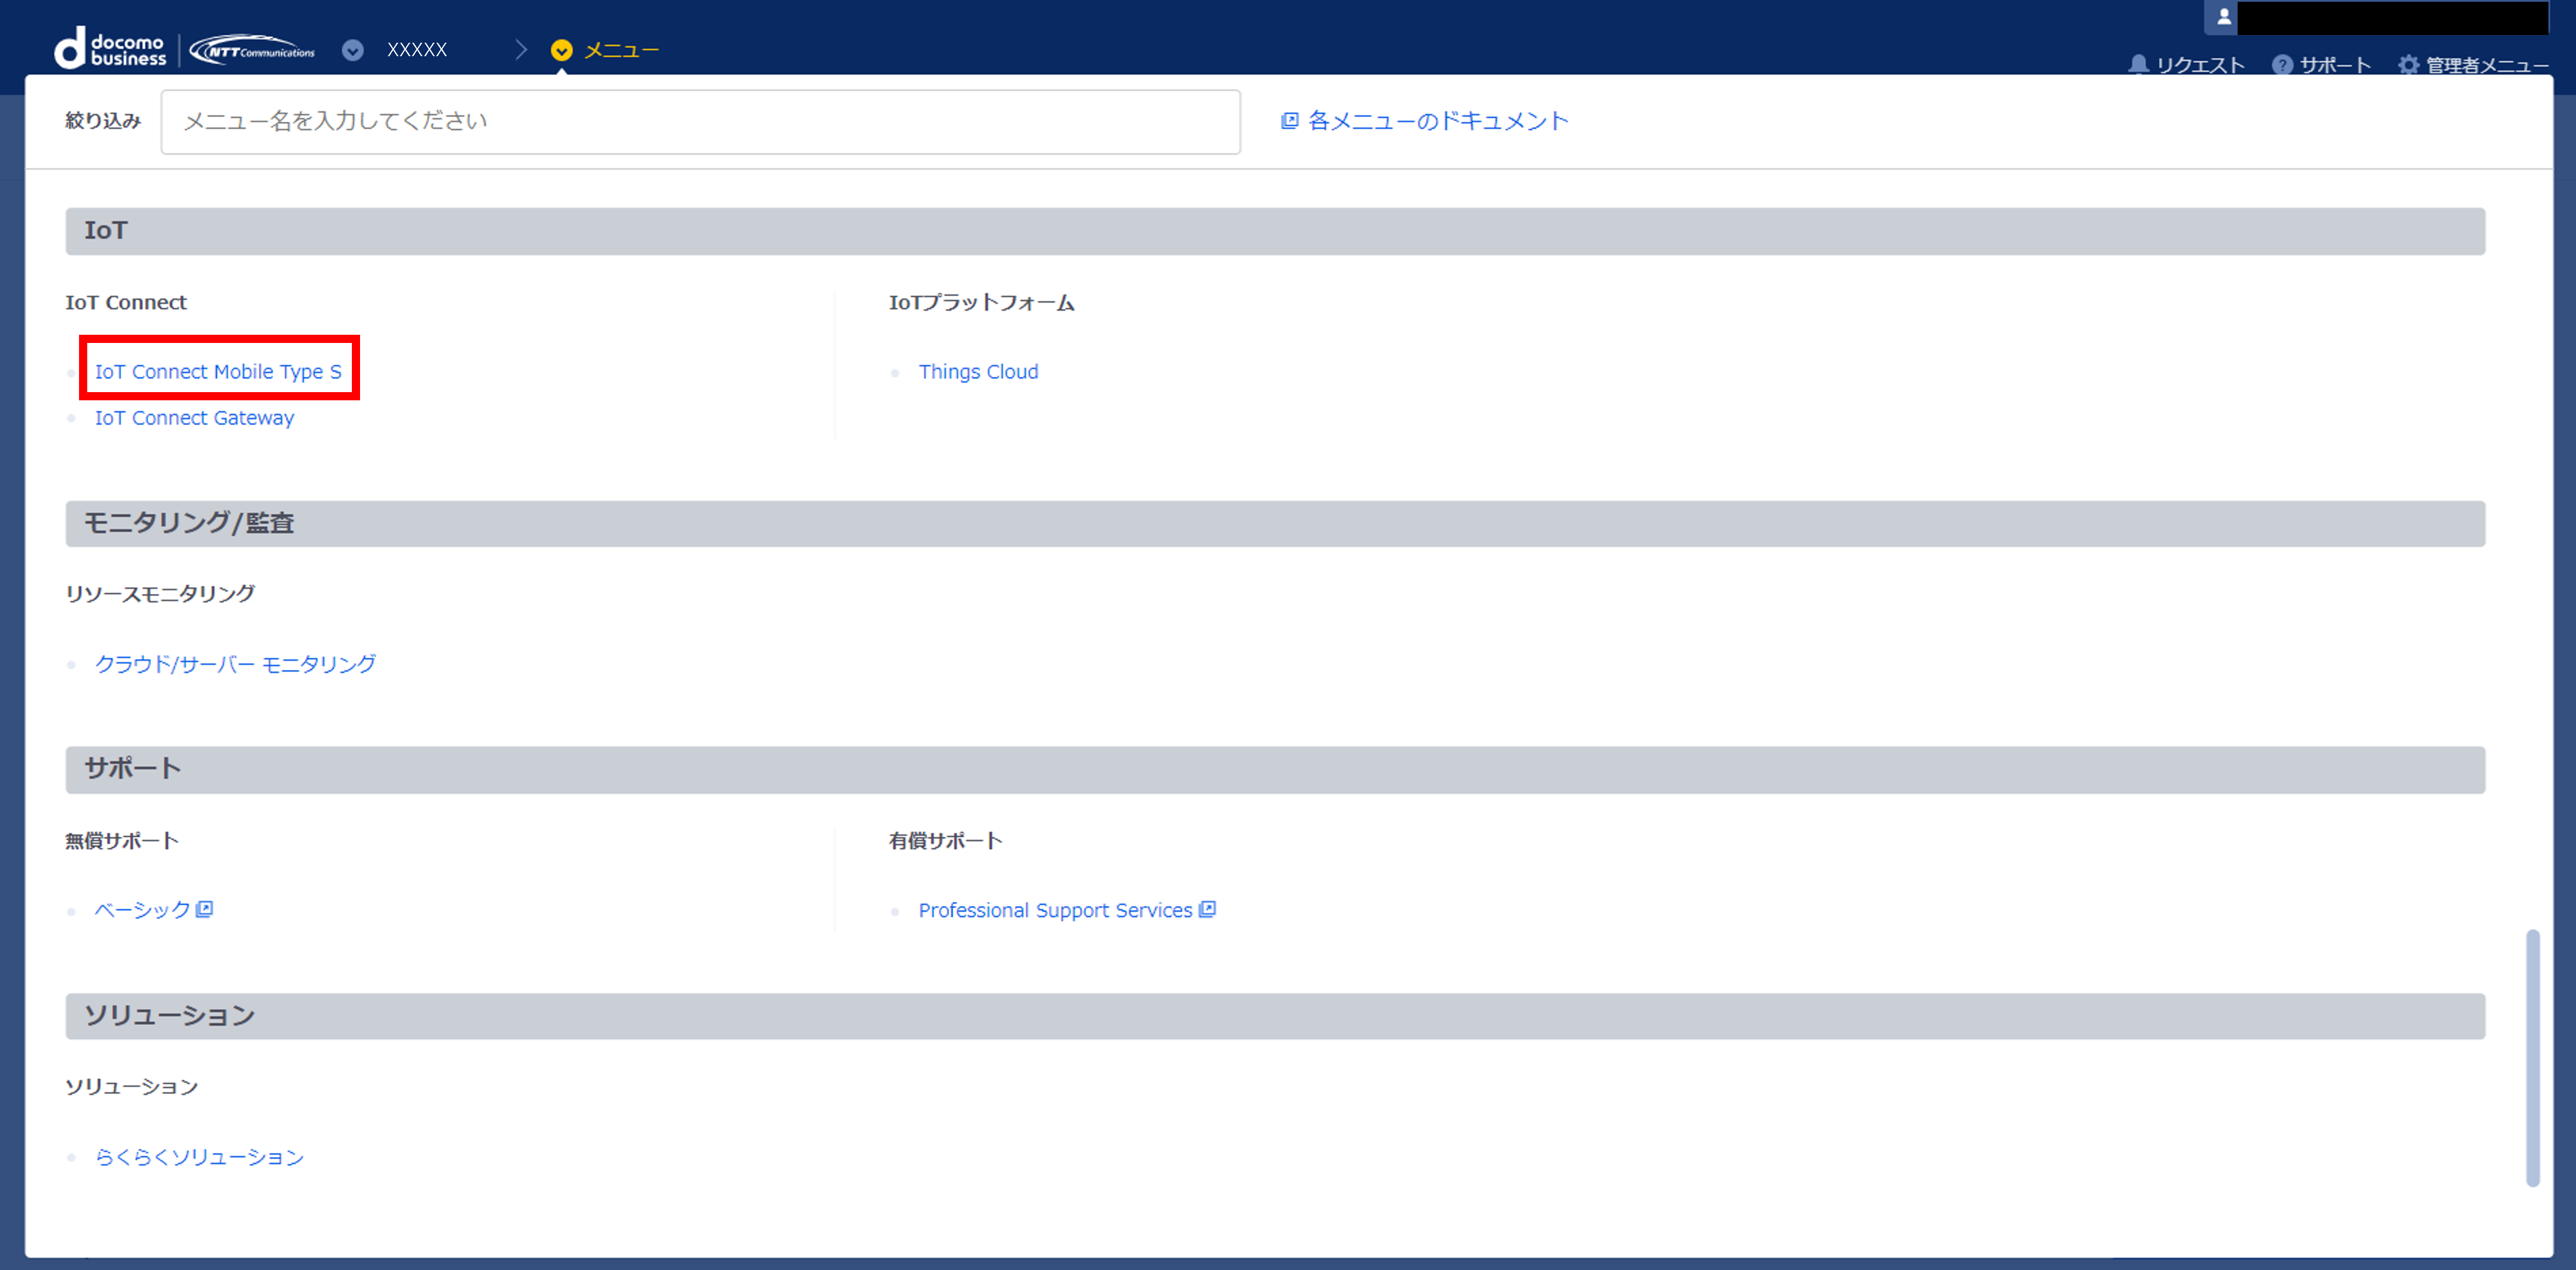Click the NTT Communications logo

coord(252,50)
